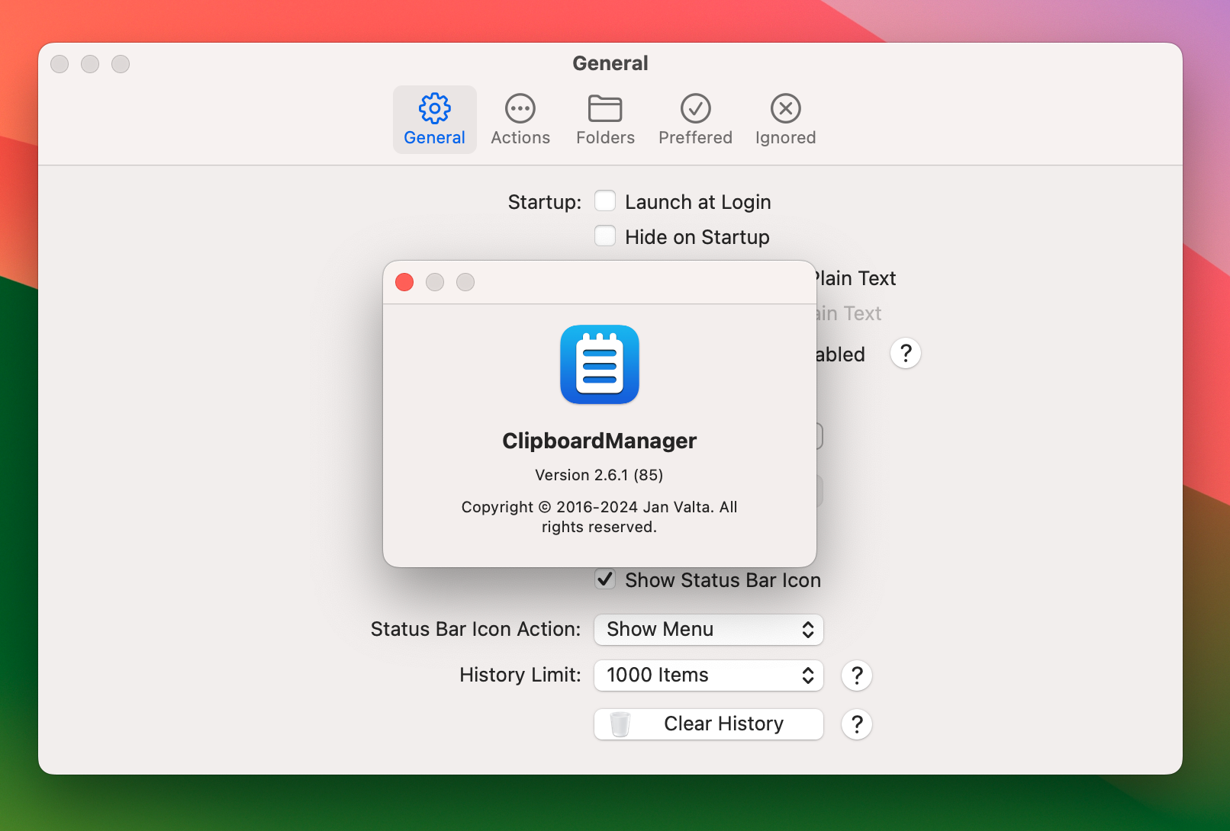Open the Ignored tab
Screen dimensions: 1230x831
pos(785,120)
